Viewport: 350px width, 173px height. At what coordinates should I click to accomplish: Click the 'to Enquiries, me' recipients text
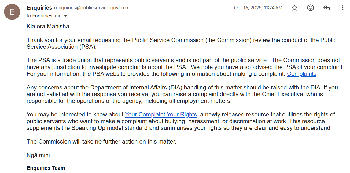(x=44, y=16)
